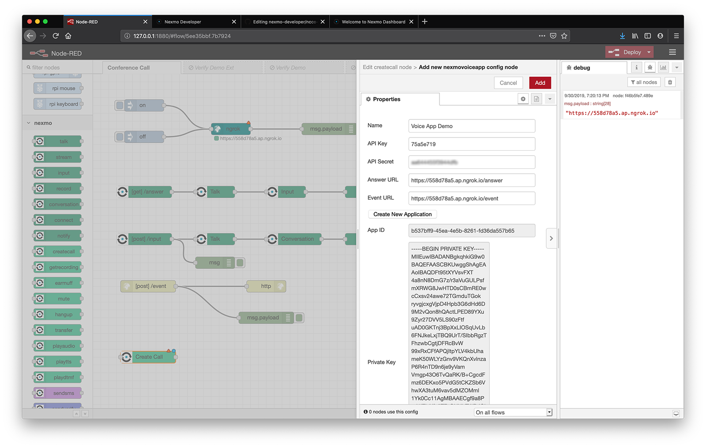Image resolution: width=706 pixels, height=448 pixels.
Task: Open Firefox page actions ellipsis menu
Action: pos(542,36)
